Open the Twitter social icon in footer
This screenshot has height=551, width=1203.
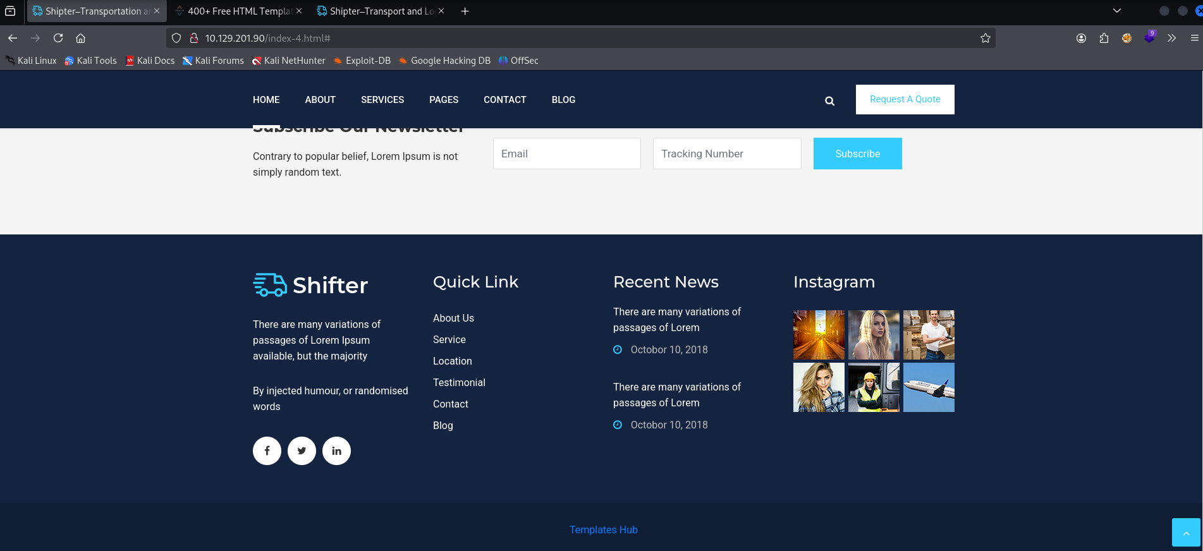pyautogui.click(x=302, y=451)
